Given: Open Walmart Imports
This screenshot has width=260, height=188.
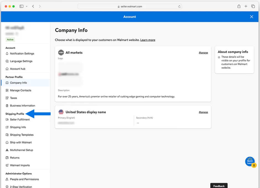Looking at the screenshot, I should (20, 165).
